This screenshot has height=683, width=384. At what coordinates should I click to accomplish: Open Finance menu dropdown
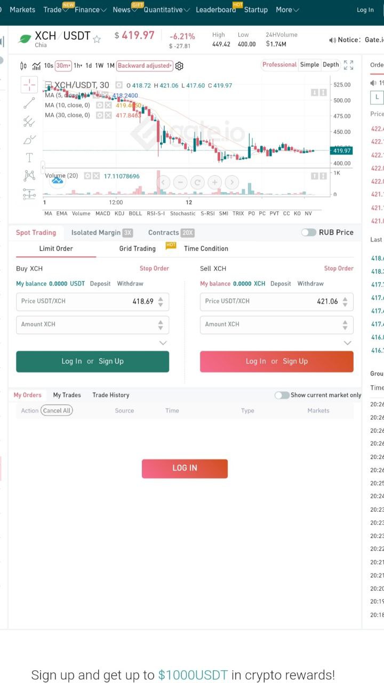pyautogui.click(x=90, y=10)
